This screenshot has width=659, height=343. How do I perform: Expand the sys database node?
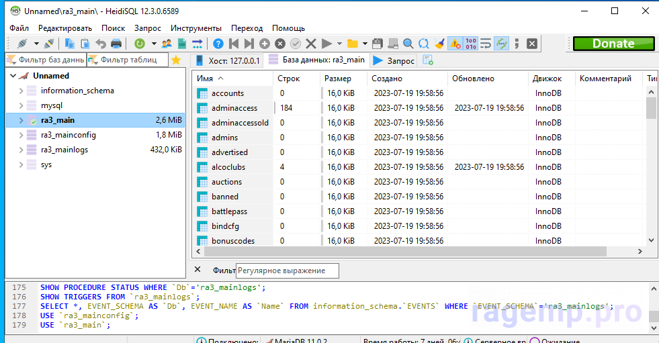click(21, 165)
